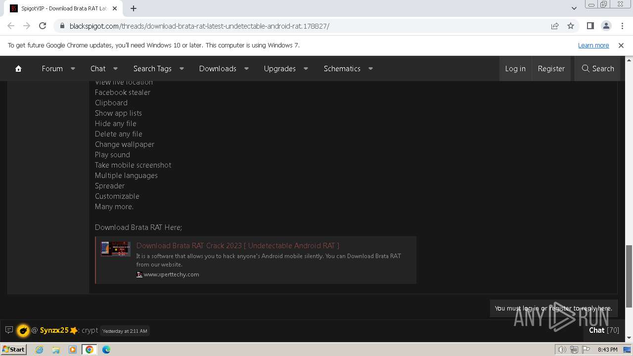Open Synzx25 username link

(54, 330)
